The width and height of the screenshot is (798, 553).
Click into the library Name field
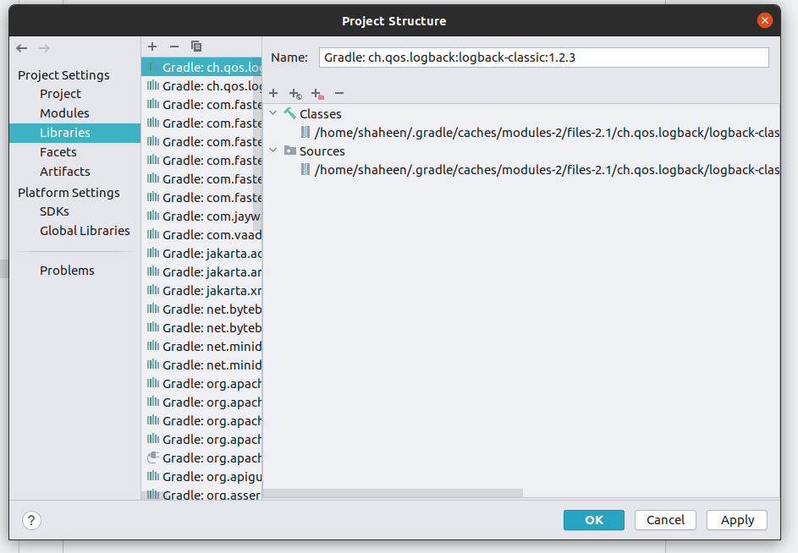click(543, 57)
